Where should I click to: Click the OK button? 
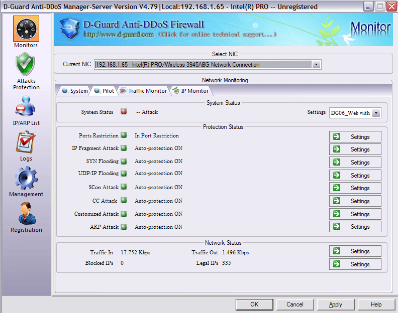tap(254, 304)
